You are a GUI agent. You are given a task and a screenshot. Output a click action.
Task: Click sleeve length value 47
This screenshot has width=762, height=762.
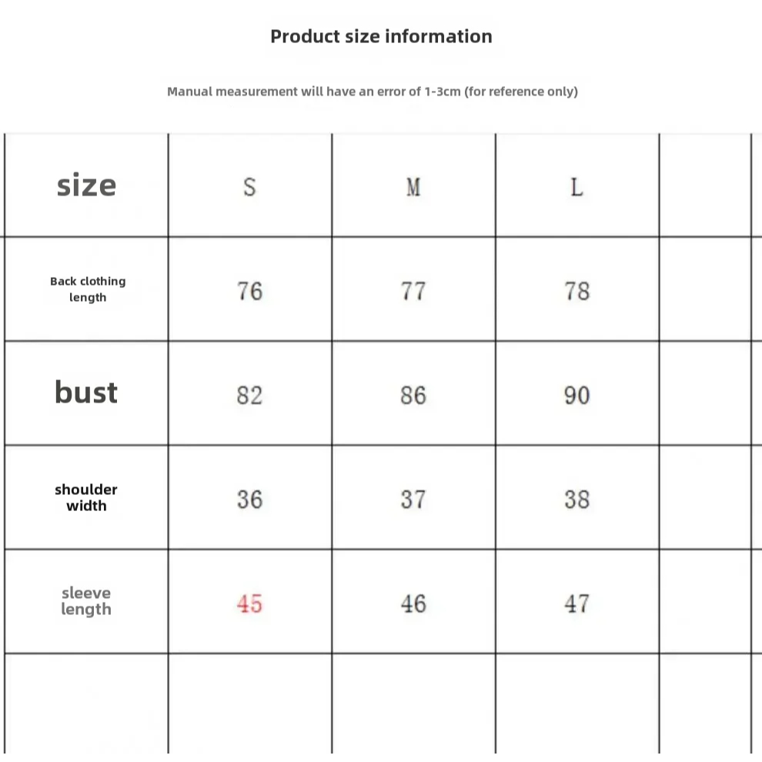[577, 603]
